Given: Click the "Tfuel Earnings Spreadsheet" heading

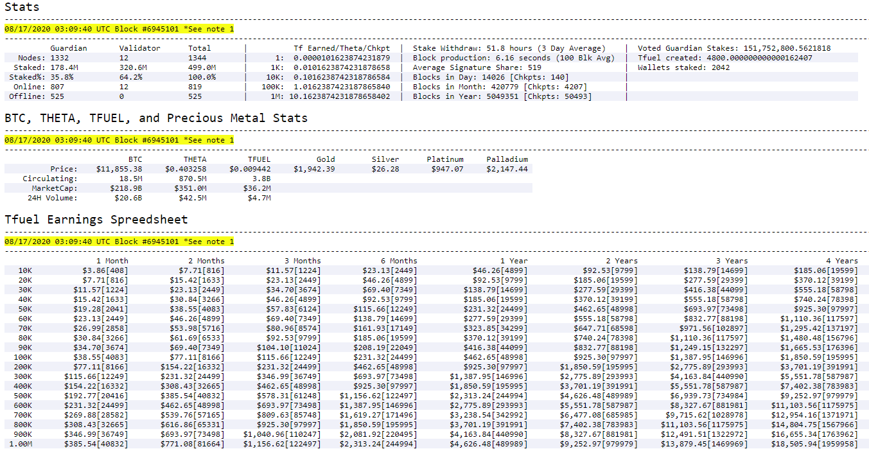Looking at the screenshot, I should pos(96,220).
